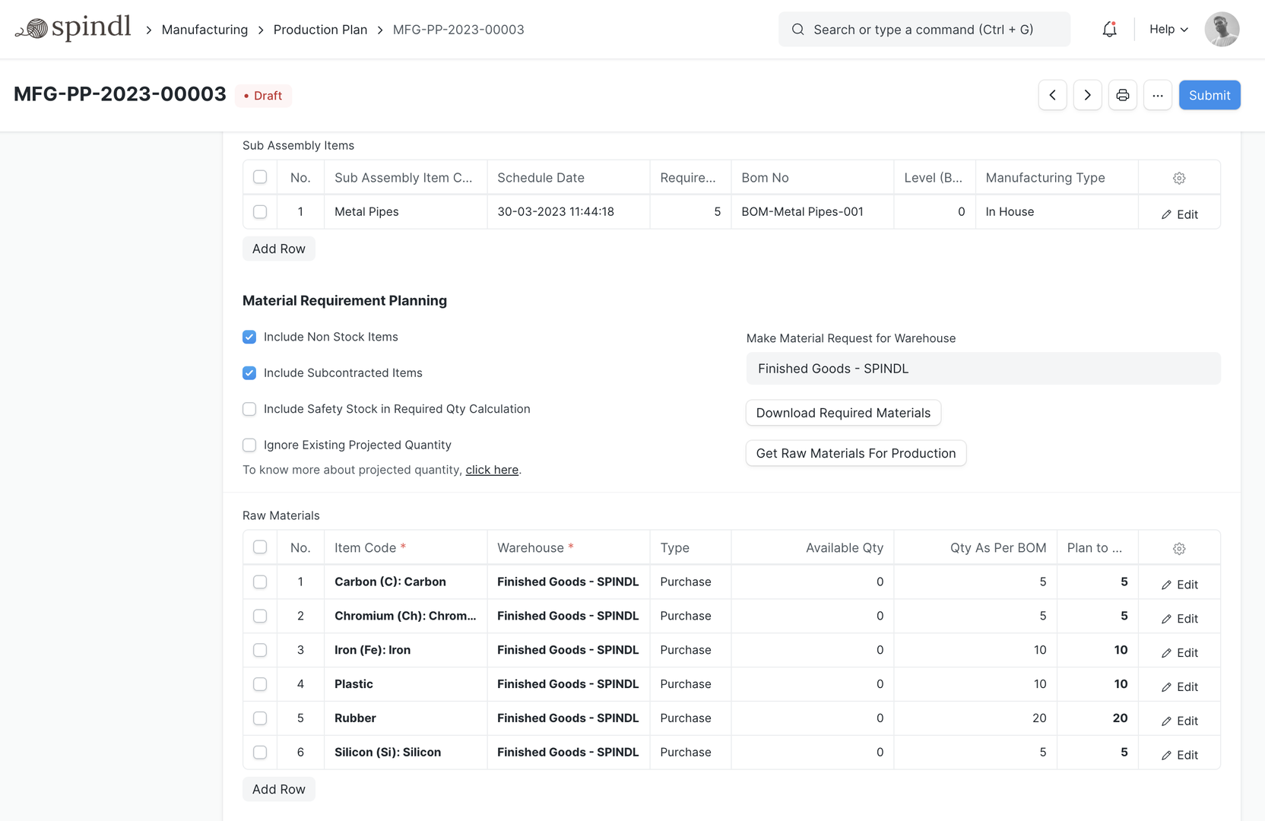Image resolution: width=1265 pixels, height=821 pixels.
Task: Click the Available Qty column header
Action: pos(812,547)
